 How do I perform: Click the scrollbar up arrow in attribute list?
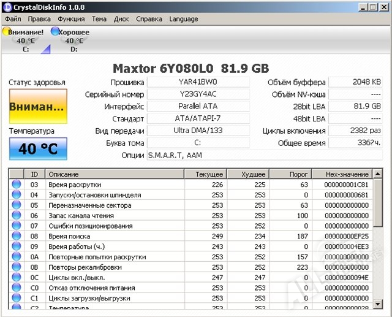[x=379, y=174]
